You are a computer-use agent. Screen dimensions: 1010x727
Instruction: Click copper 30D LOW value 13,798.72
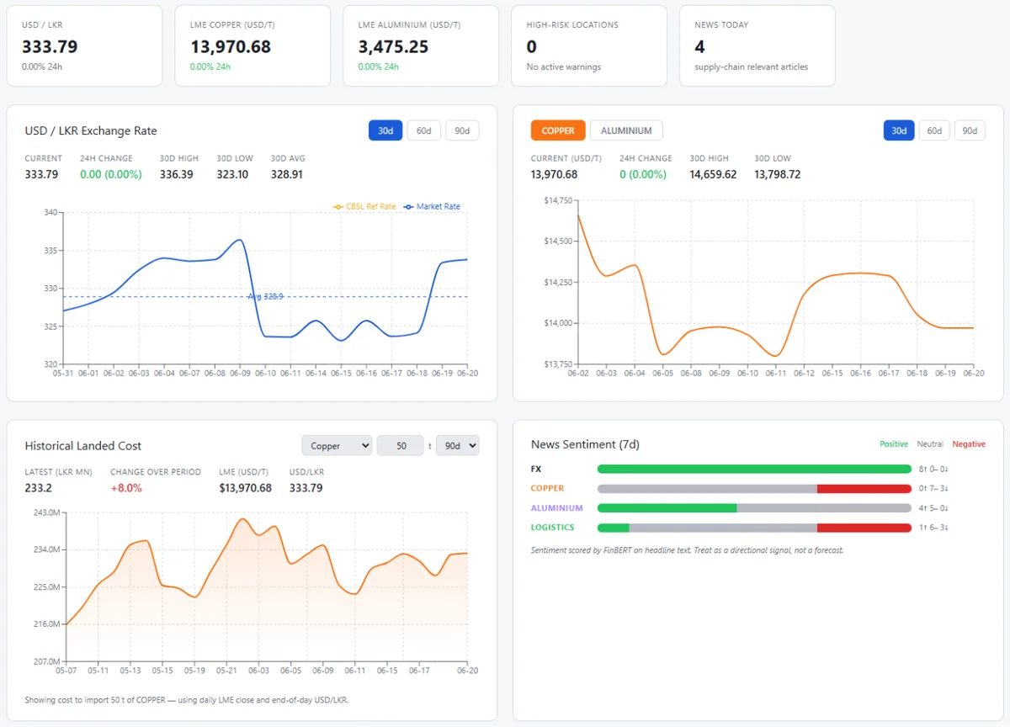[778, 174]
